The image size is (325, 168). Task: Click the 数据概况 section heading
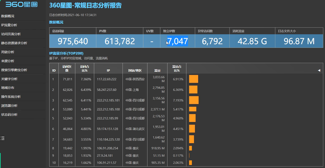point(56,22)
